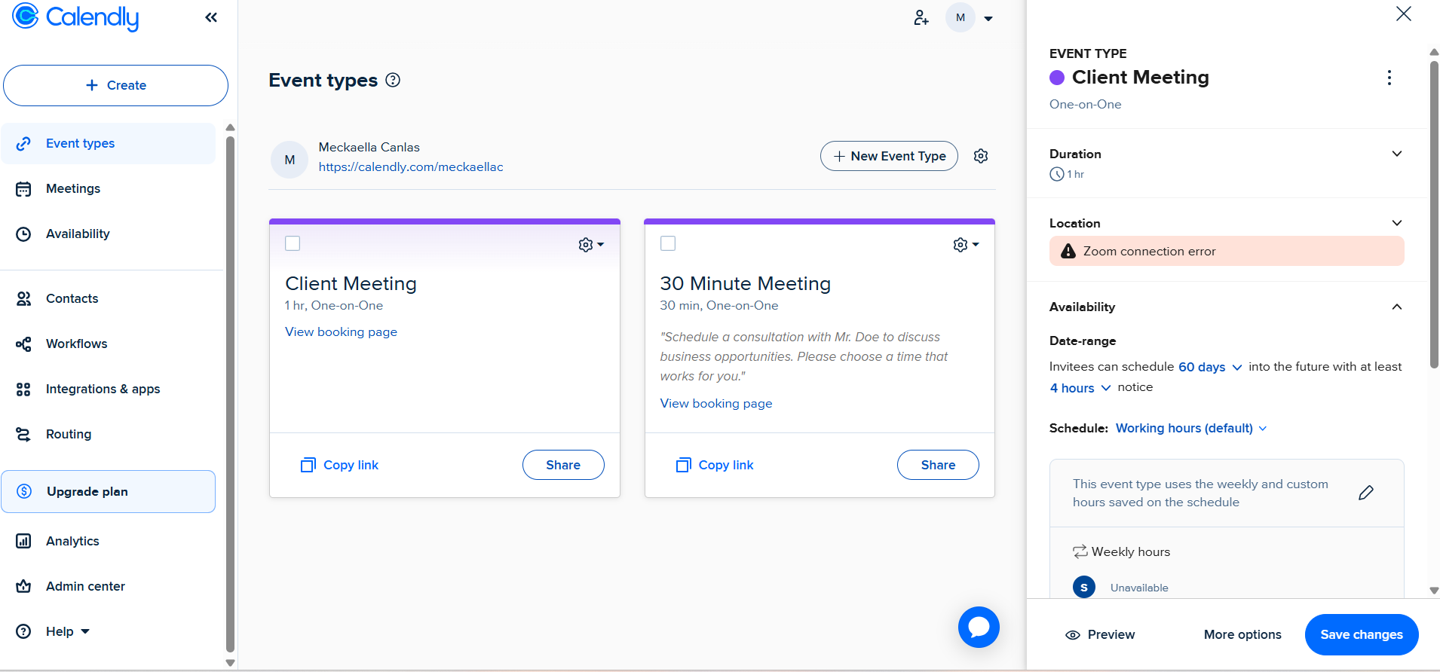Save changes to the event type
Image resolution: width=1440 pixels, height=672 pixels.
[1362, 634]
